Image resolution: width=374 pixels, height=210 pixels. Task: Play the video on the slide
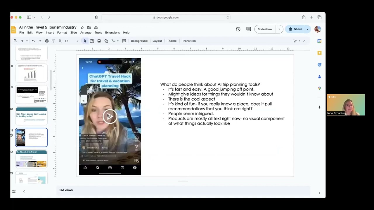[110, 116]
